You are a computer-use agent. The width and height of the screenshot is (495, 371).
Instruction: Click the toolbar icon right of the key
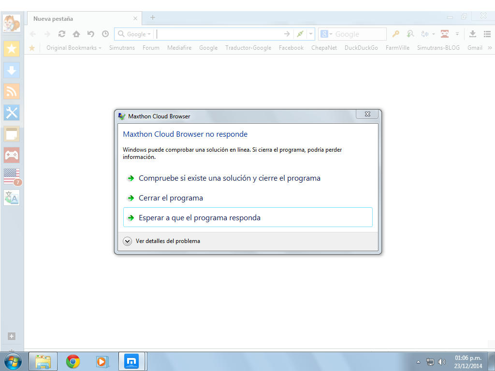point(410,34)
